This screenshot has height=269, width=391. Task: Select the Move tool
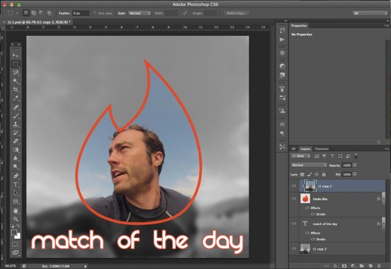click(16, 55)
